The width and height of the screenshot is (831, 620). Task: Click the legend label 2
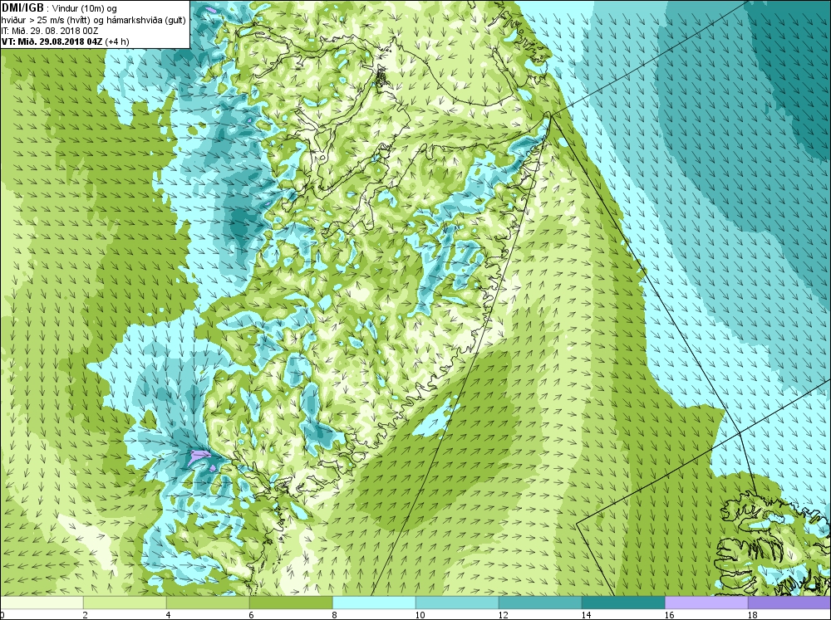(86, 615)
